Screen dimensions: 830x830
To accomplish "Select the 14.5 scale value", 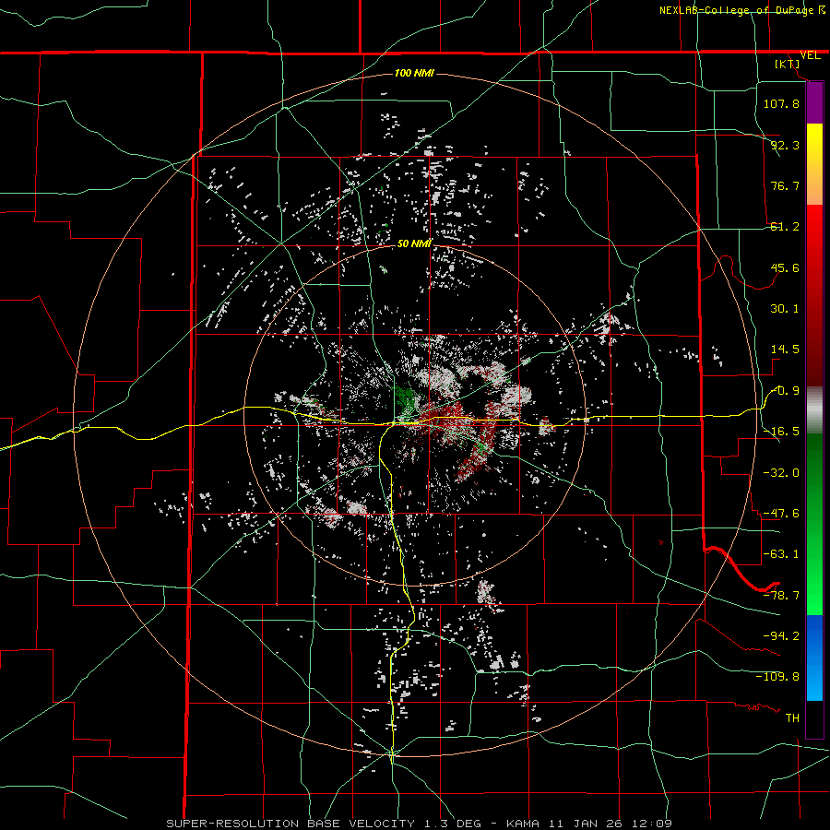I will click(785, 350).
